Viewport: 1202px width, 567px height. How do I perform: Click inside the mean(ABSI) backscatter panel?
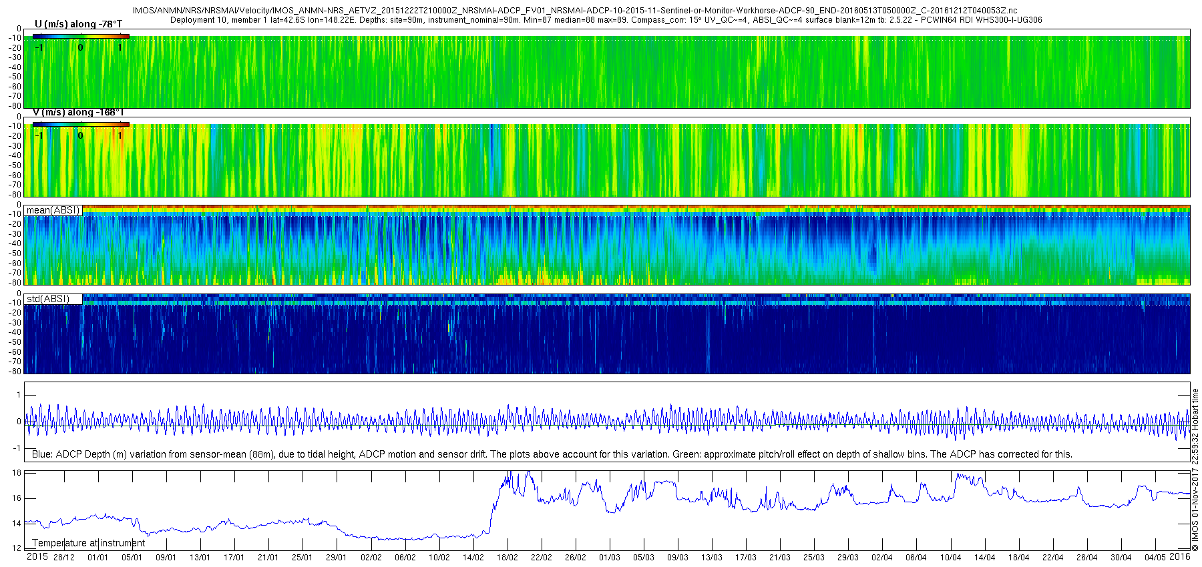pos(607,245)
